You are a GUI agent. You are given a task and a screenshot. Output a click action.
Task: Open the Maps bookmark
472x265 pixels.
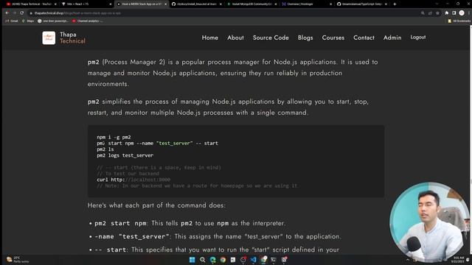tap(28, 21)
